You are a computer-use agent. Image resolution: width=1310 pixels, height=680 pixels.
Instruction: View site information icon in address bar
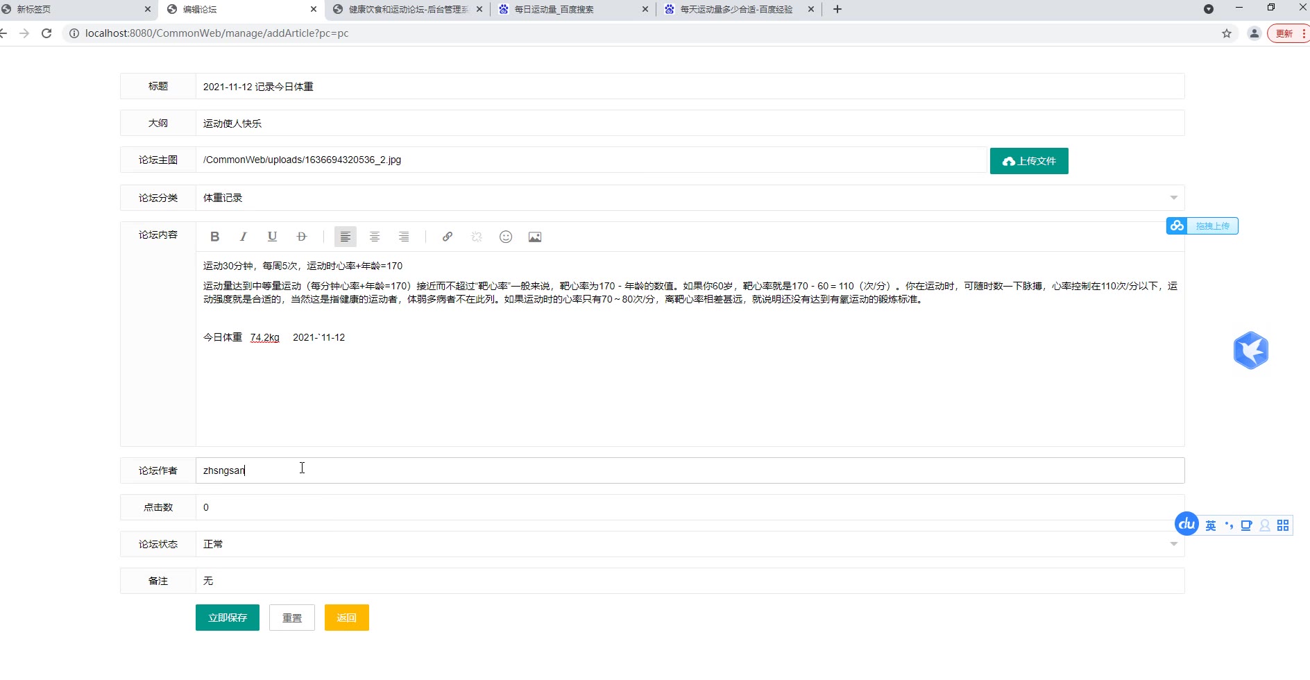(74, 33)
